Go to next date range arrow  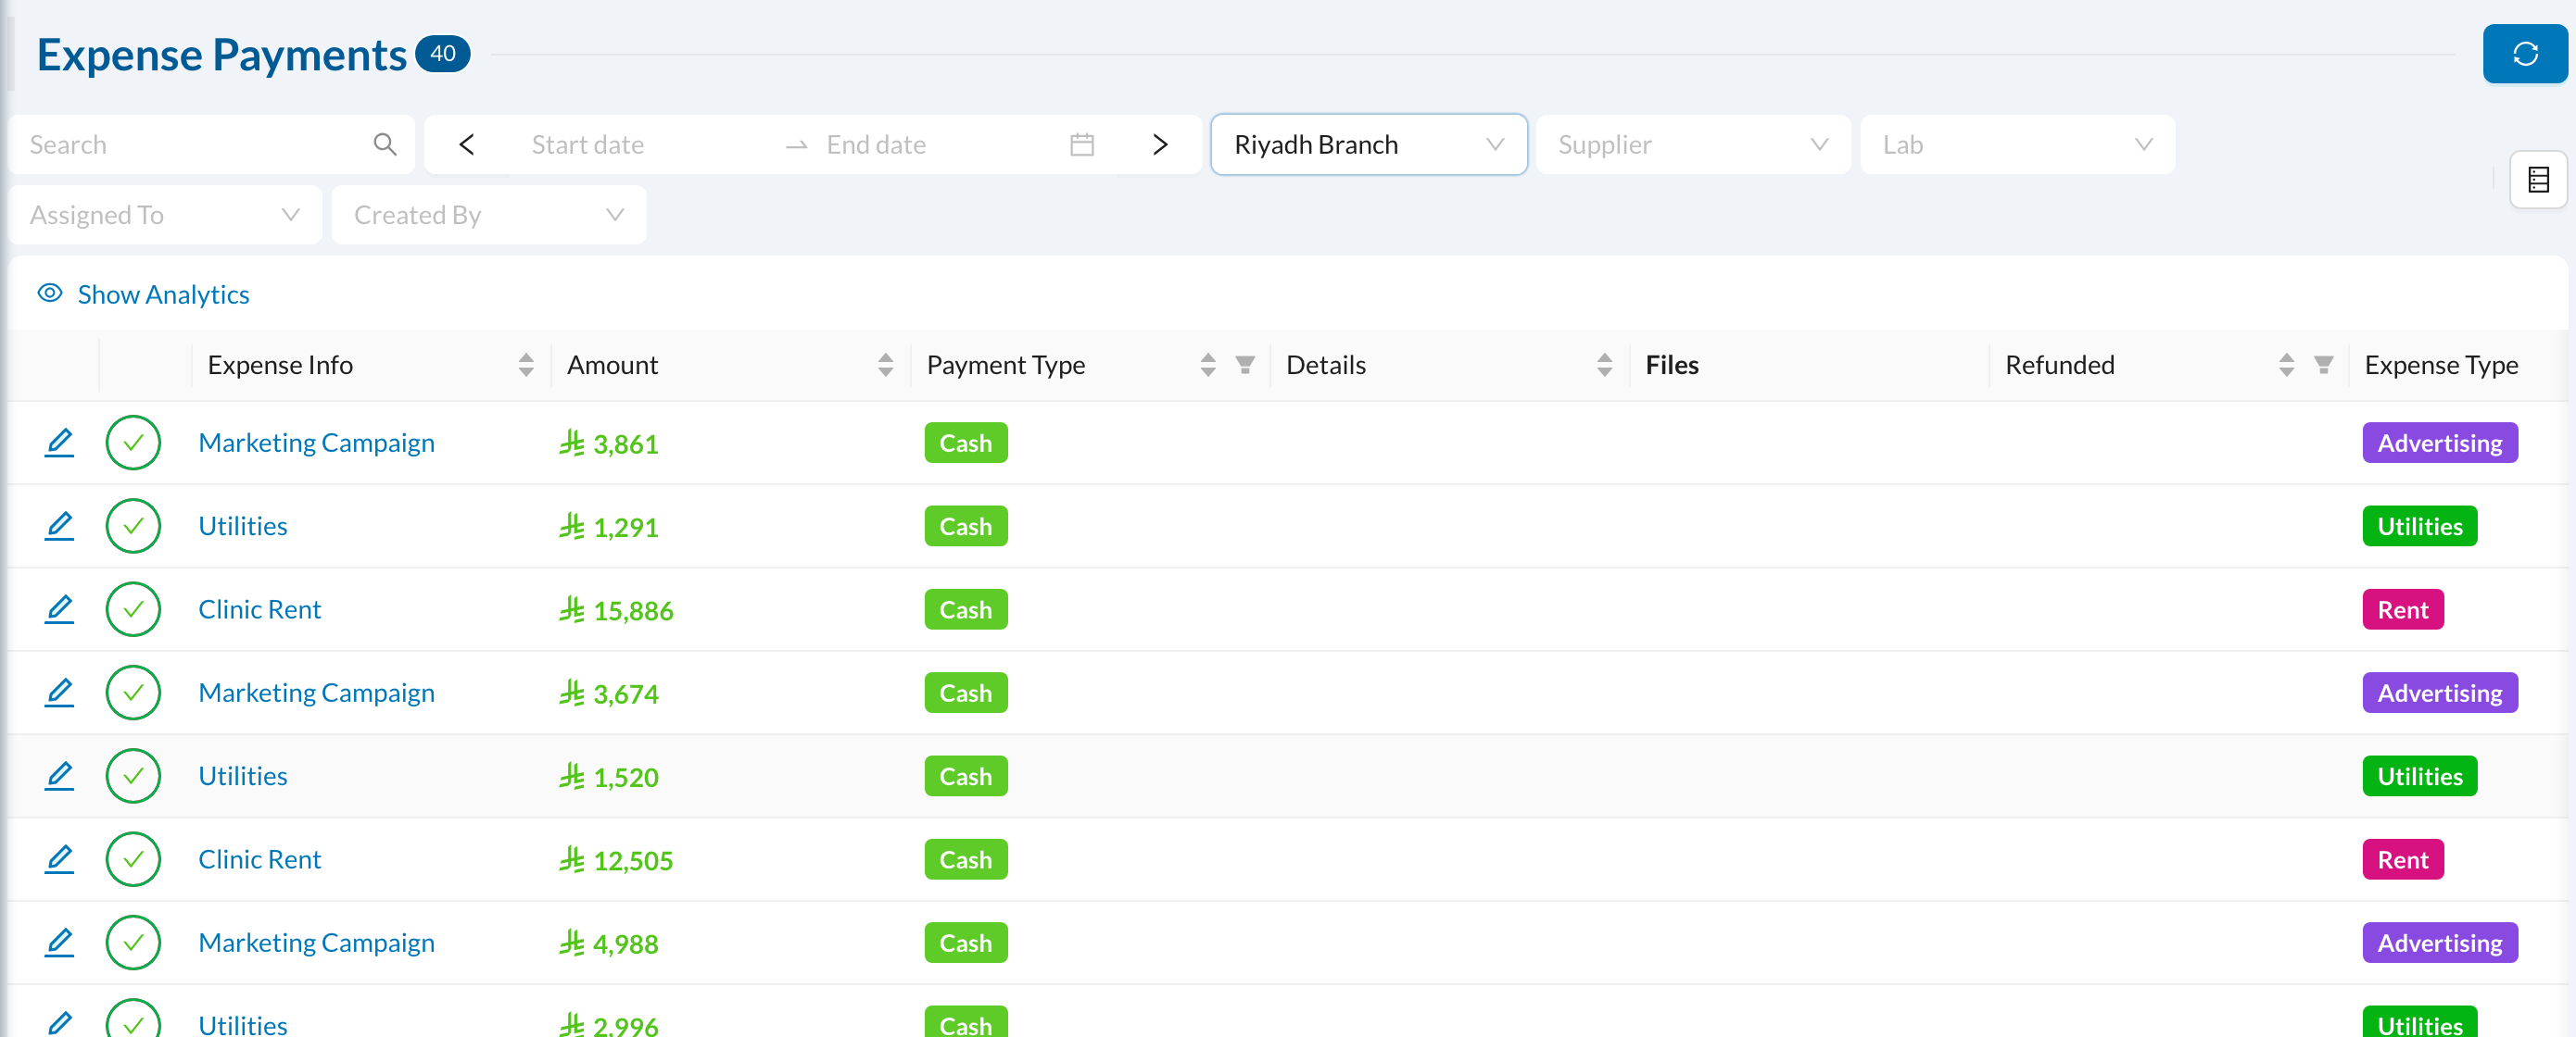coord(1159,144)
